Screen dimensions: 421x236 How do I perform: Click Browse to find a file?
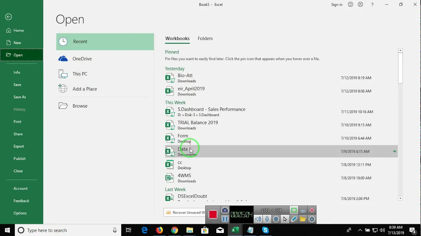click(105, 106)
